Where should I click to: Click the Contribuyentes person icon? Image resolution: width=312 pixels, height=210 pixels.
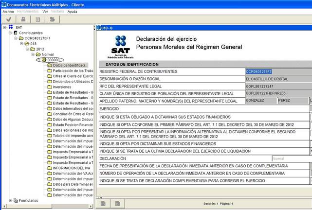point(16,33)
